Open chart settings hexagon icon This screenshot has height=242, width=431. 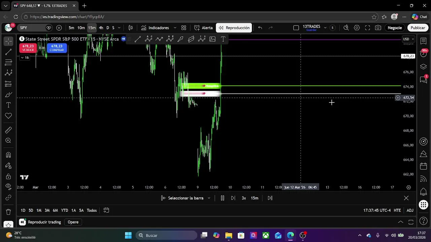point(357,28)
